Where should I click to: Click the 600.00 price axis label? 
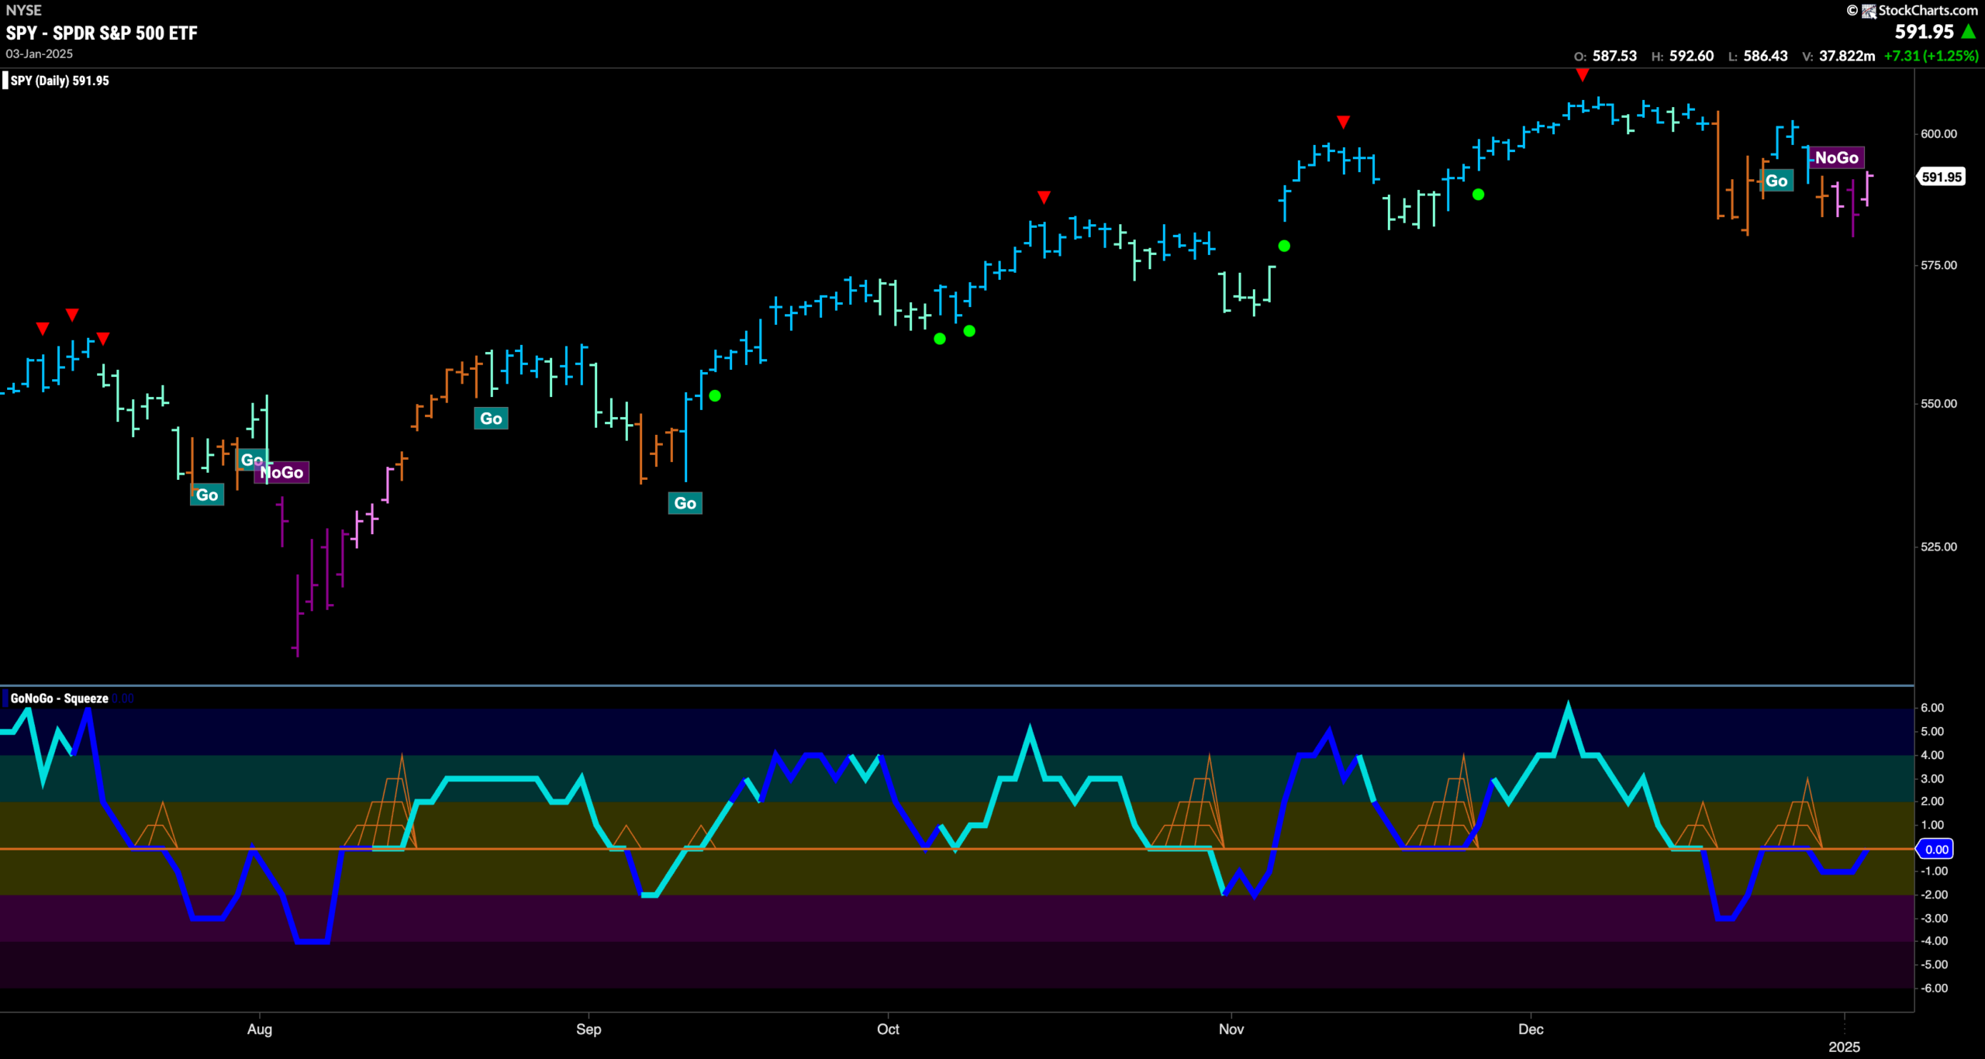pos(1938,134)
